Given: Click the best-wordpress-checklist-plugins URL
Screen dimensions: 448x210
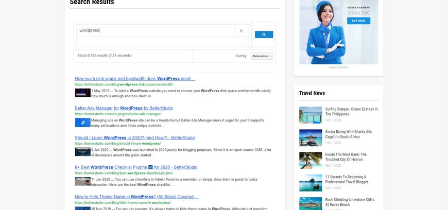Looking at the screenshot, I should [124, 173].
